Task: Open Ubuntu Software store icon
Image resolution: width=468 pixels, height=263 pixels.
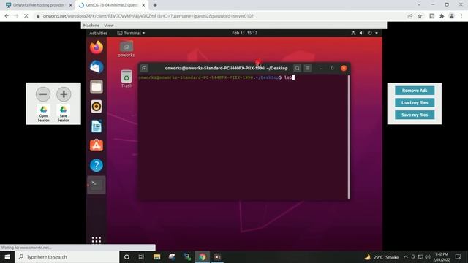Action: click(97, 145)
